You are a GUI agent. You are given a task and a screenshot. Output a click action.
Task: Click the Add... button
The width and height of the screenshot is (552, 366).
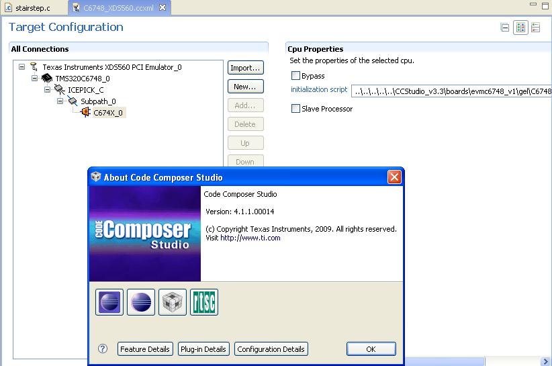click(x=245, y=105)
